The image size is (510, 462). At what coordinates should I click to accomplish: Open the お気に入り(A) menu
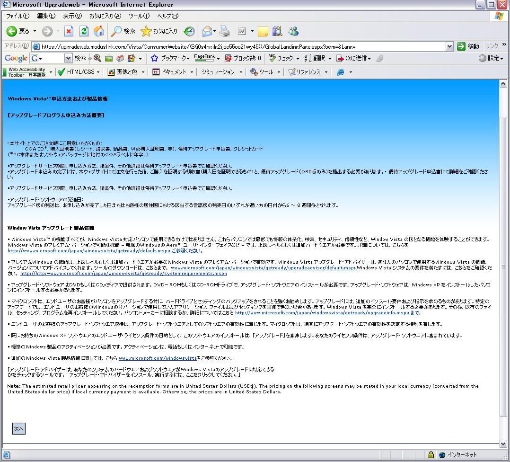pos(105,16)
